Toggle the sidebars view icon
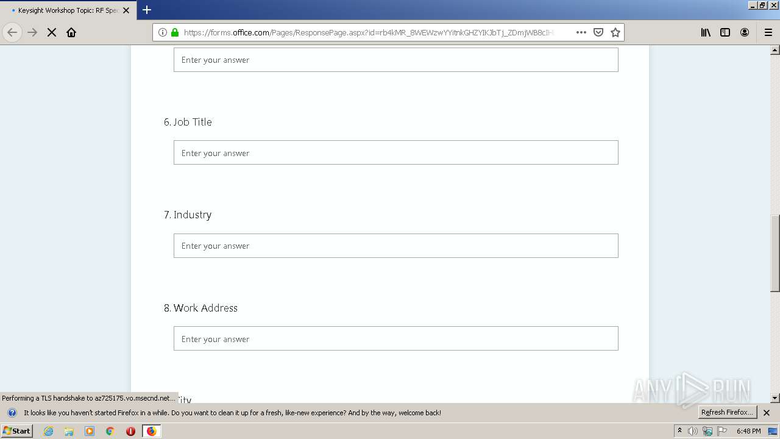Screen dimensions: 780x439 click(x=725, y=32)
